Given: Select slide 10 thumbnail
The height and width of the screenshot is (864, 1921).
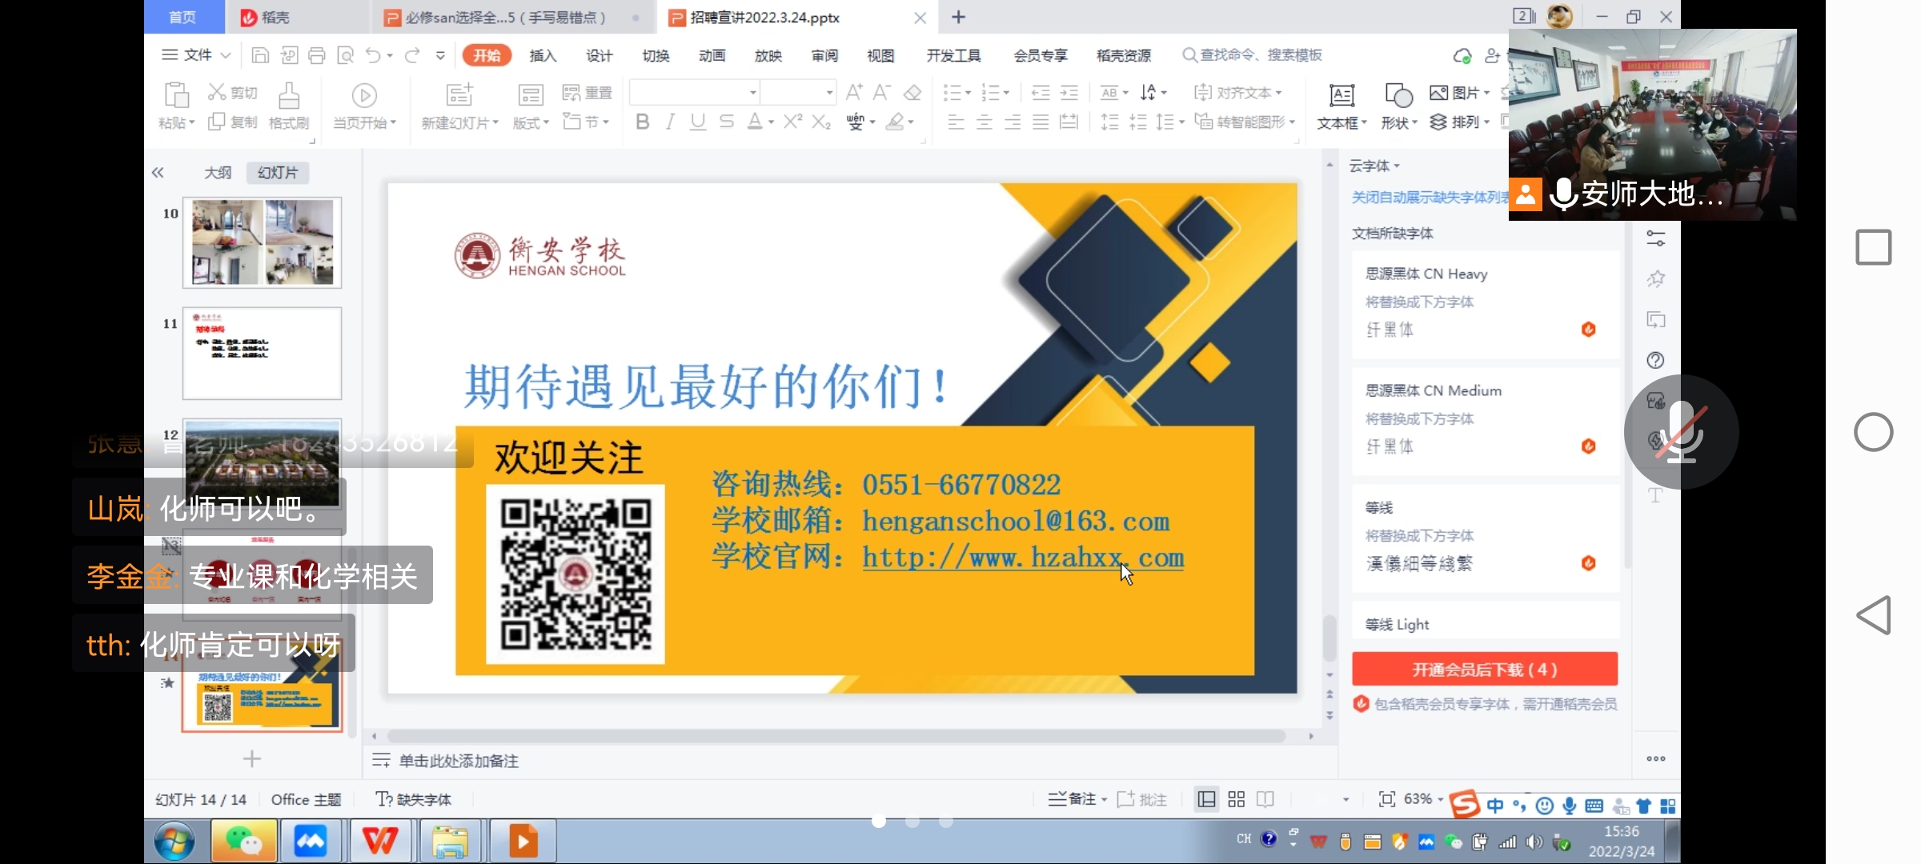Looking at the screenshot, I should click(x=262, y=242).
